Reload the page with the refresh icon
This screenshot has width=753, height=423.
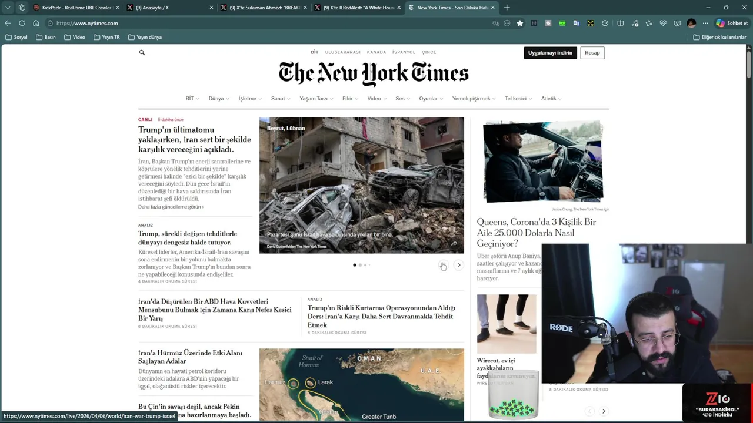[x=22, y=23]
